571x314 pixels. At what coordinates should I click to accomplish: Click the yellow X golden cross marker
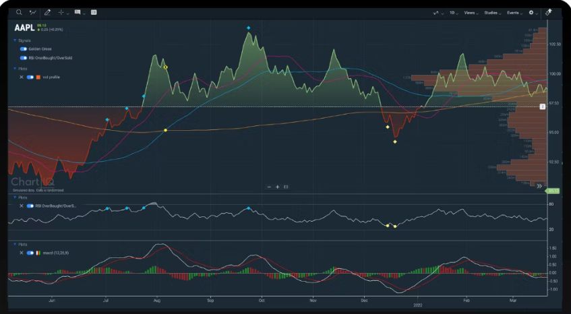(165, 67)
